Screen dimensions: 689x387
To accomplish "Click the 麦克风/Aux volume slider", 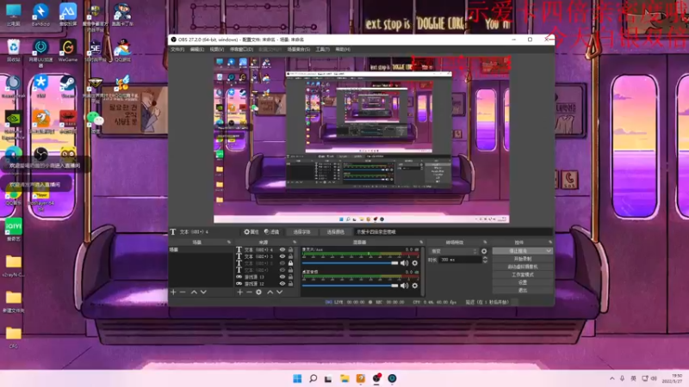I will pos(351,263).
